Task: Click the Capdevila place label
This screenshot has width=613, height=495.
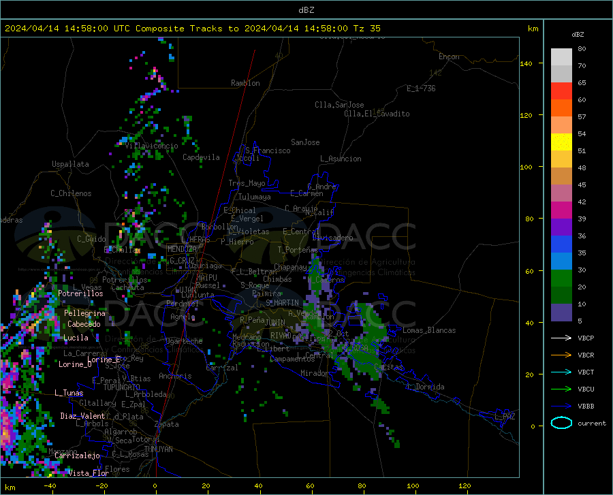Action: pyautogui.click(x=201, y=157)
